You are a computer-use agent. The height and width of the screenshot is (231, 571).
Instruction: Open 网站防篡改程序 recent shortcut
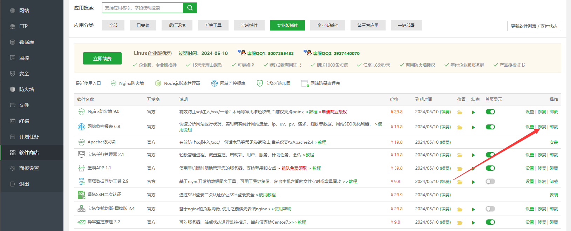pyautogui.click(x=321, y=83)
